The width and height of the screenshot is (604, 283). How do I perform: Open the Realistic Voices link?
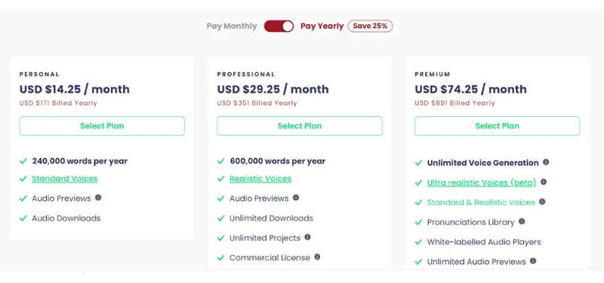260,179
